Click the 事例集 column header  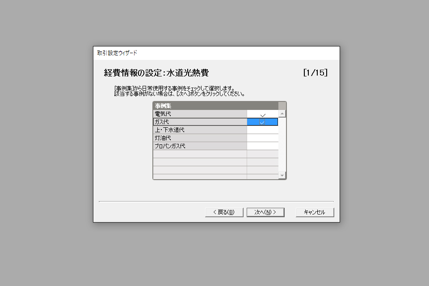215,105
